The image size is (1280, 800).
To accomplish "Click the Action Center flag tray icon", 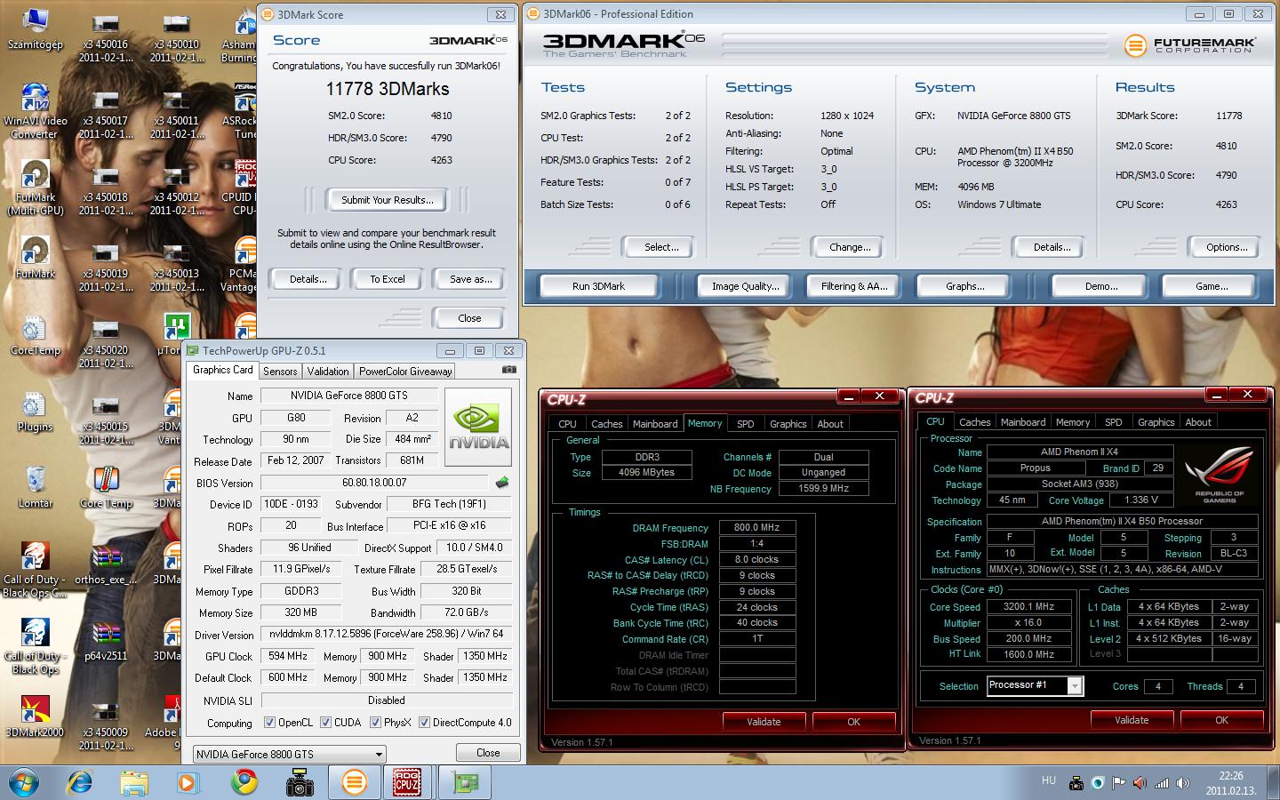I will (1119, 783).
